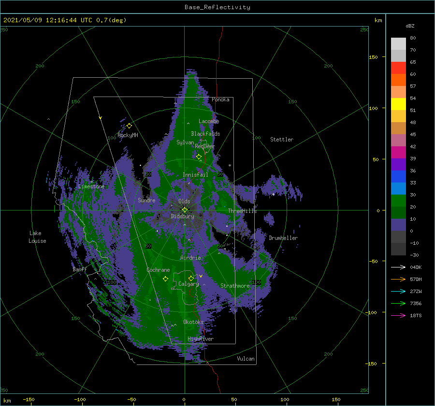Click the km label at bottom left
This screenshot has width=435, height=406.
point(7,401)
